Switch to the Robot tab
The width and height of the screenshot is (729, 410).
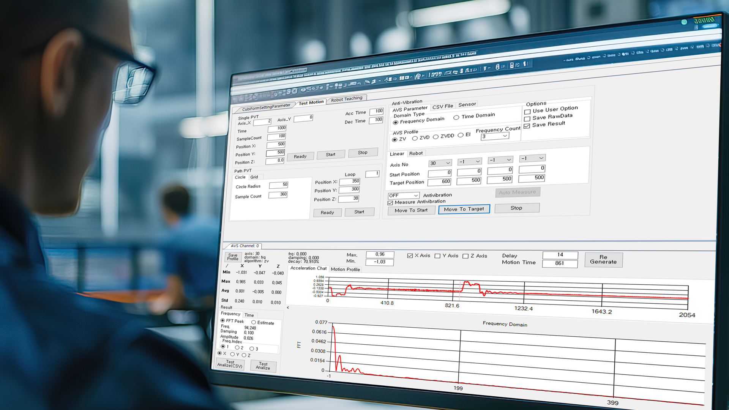click(416, 153)
